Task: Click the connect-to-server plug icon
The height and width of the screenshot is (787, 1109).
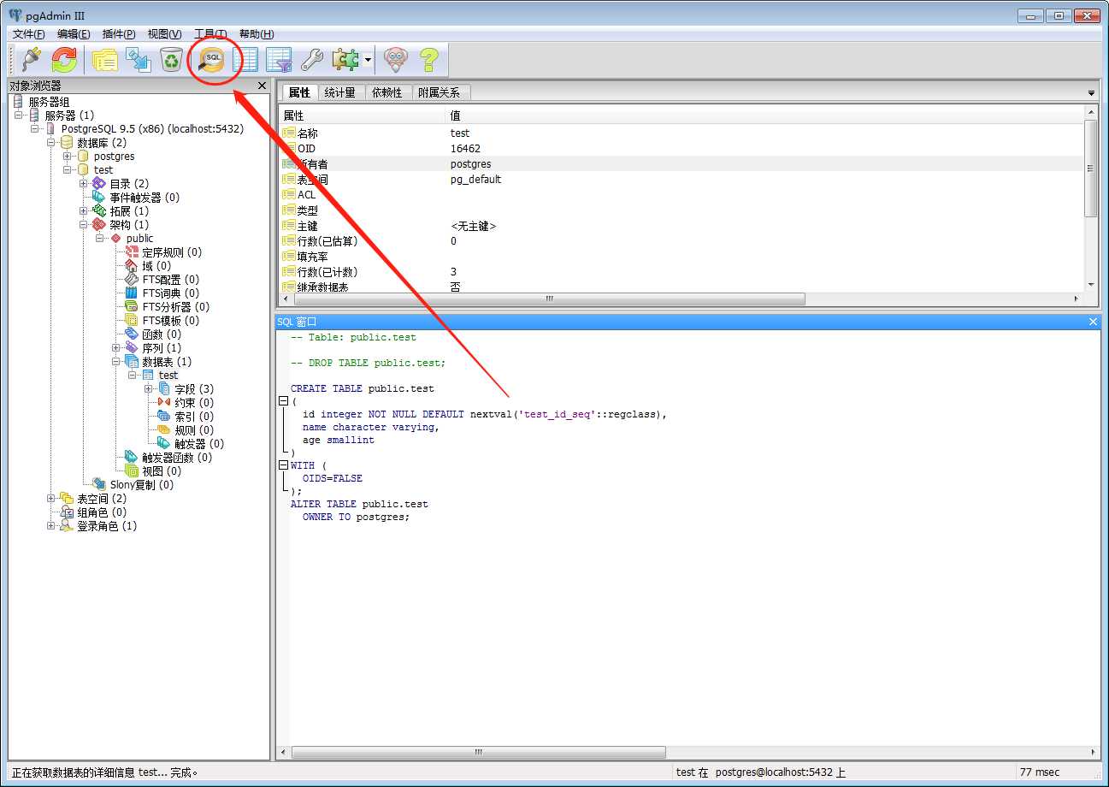Action: click(x=31, y=59)
